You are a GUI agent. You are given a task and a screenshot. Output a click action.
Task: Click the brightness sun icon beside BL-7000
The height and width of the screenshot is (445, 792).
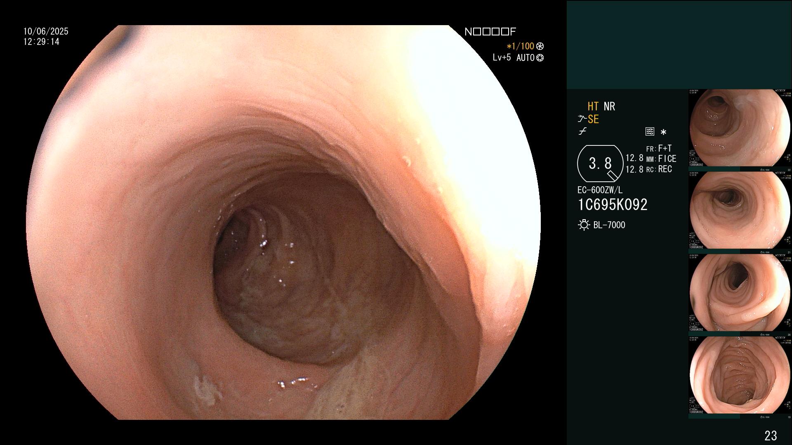coord(584,225)
